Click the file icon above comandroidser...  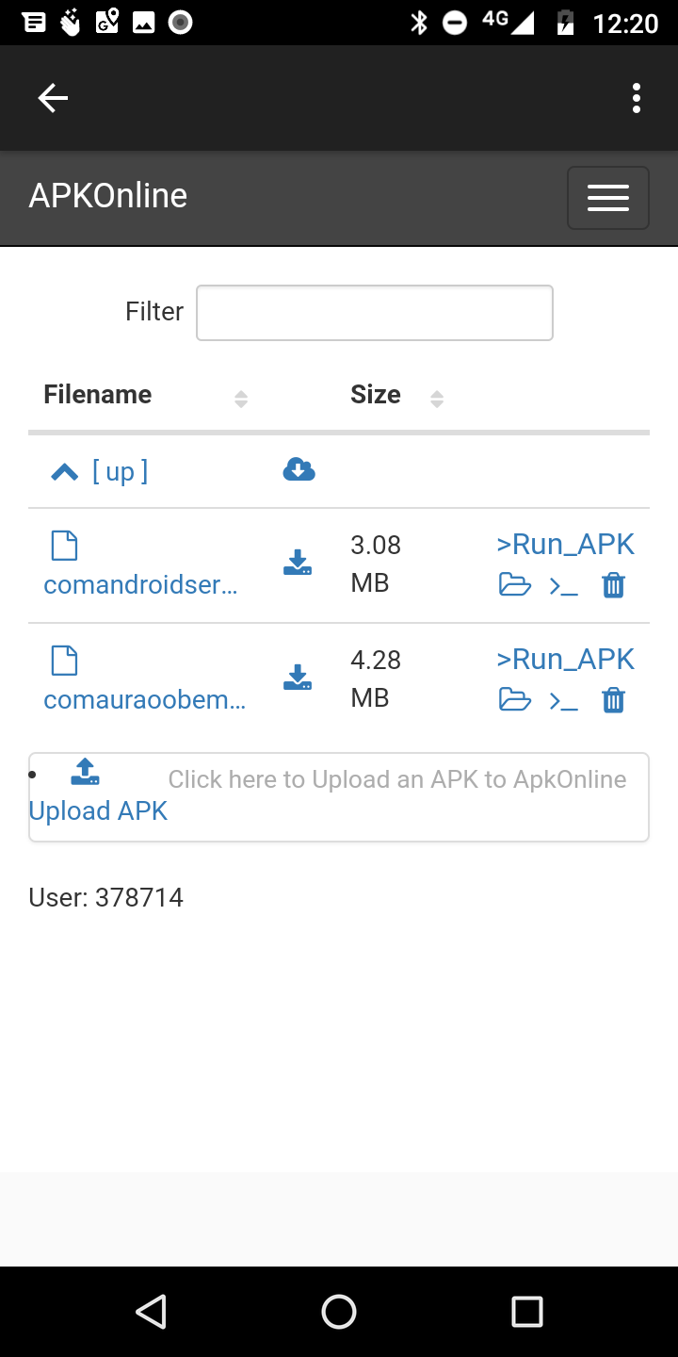[x=64, y=546]
